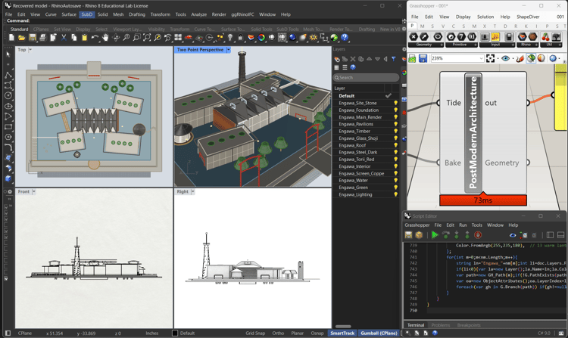The width and height of the screenshot is (568, 338).
Task: Click the Pan hand tool in Rhino toolbar
Action: [105, 37]
